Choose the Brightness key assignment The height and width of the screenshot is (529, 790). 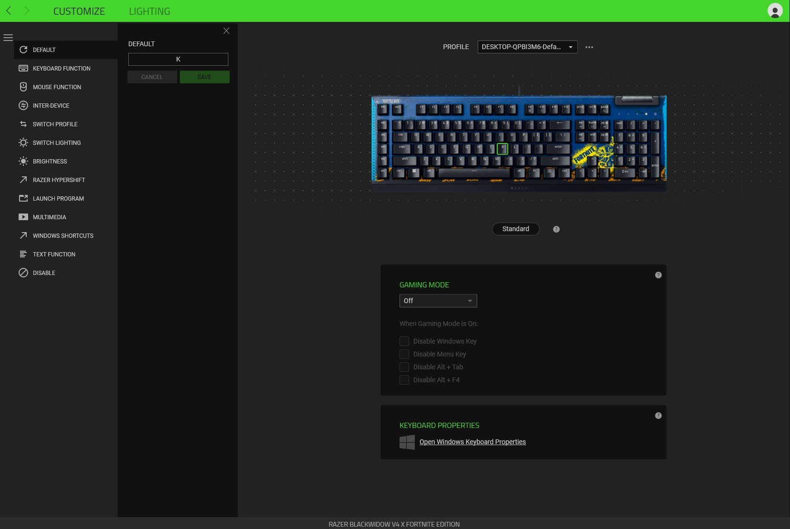(49, 161)
